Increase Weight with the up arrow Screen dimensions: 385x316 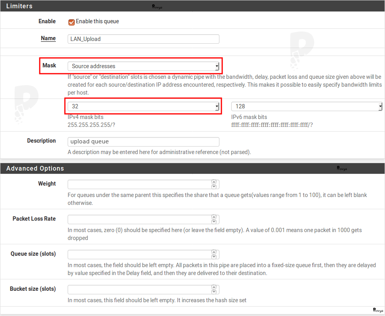pos(214,182)
